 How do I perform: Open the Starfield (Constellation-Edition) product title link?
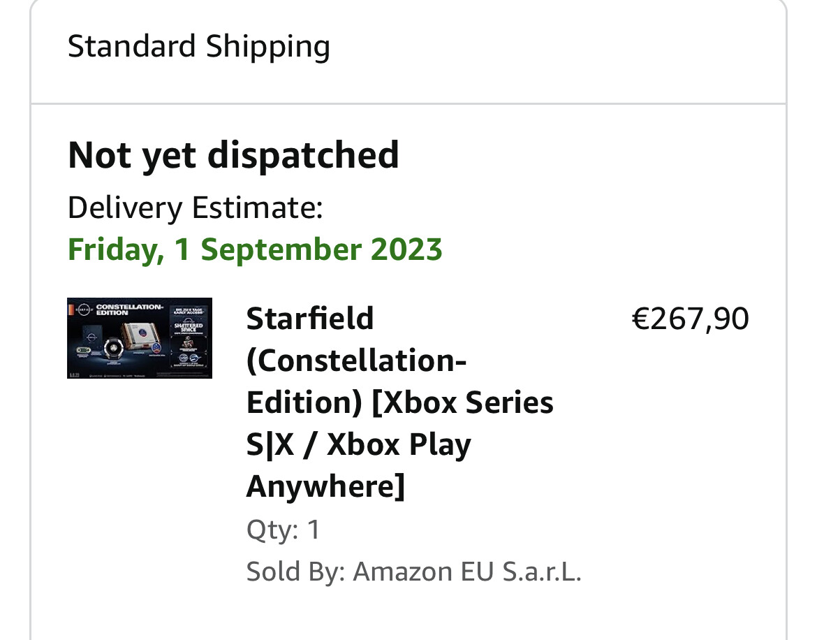[x=399, y=402]
